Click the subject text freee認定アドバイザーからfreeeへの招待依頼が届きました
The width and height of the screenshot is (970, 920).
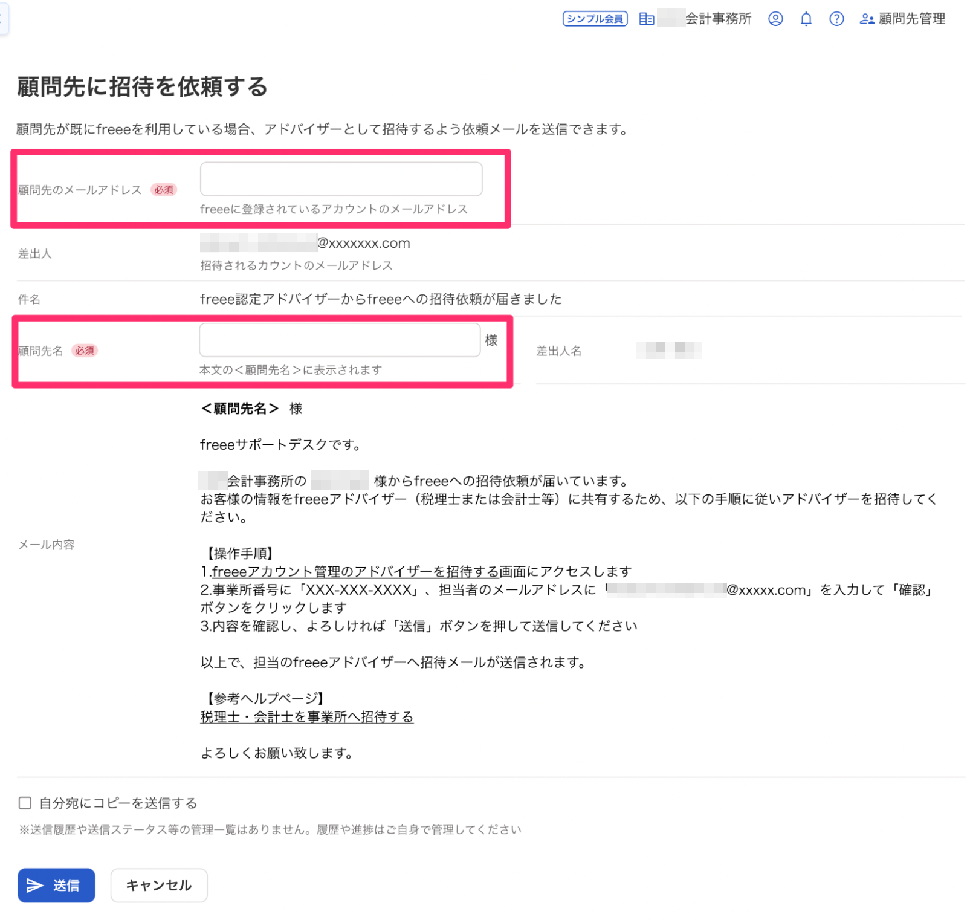tap(381, 299)
